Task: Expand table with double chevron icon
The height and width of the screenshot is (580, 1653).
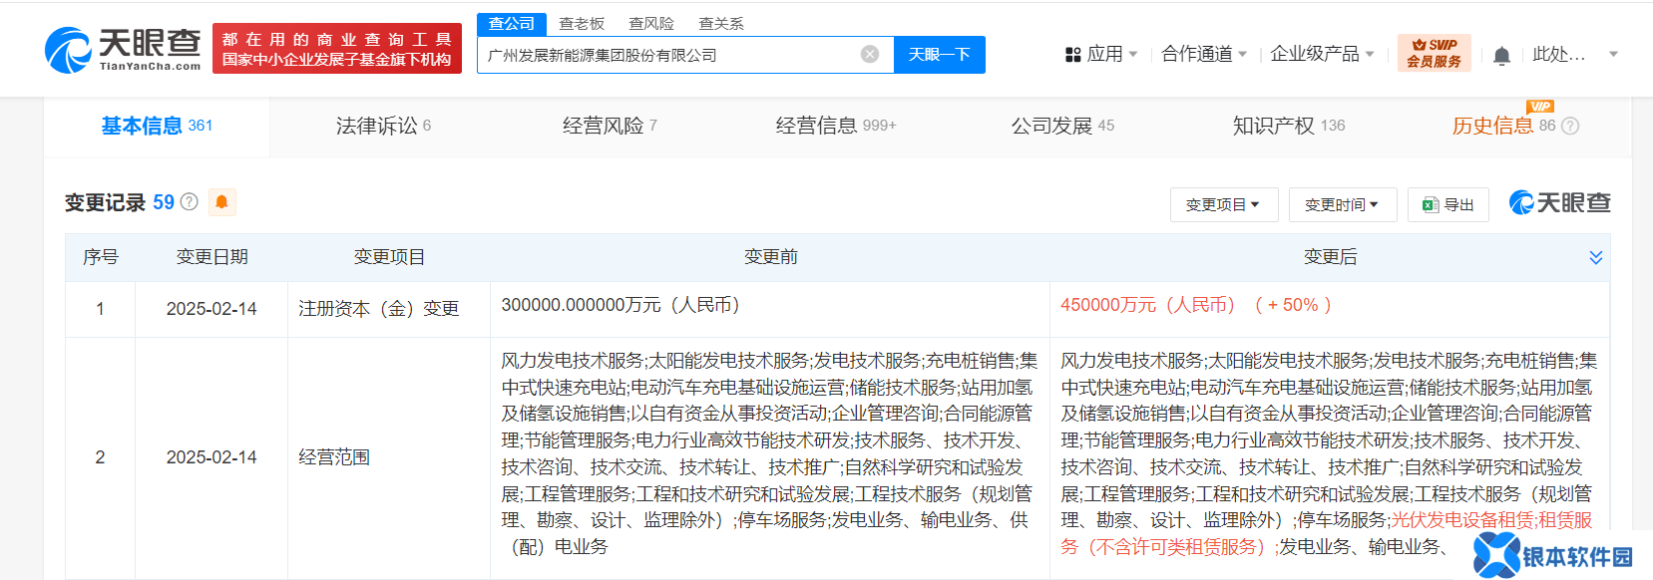Action: click(x=1596, y=257)
